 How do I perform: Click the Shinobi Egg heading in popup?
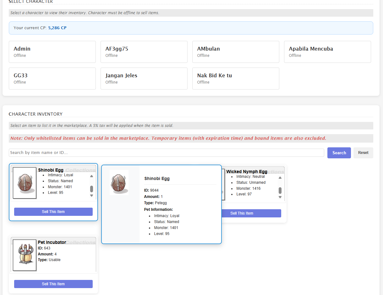157,178
